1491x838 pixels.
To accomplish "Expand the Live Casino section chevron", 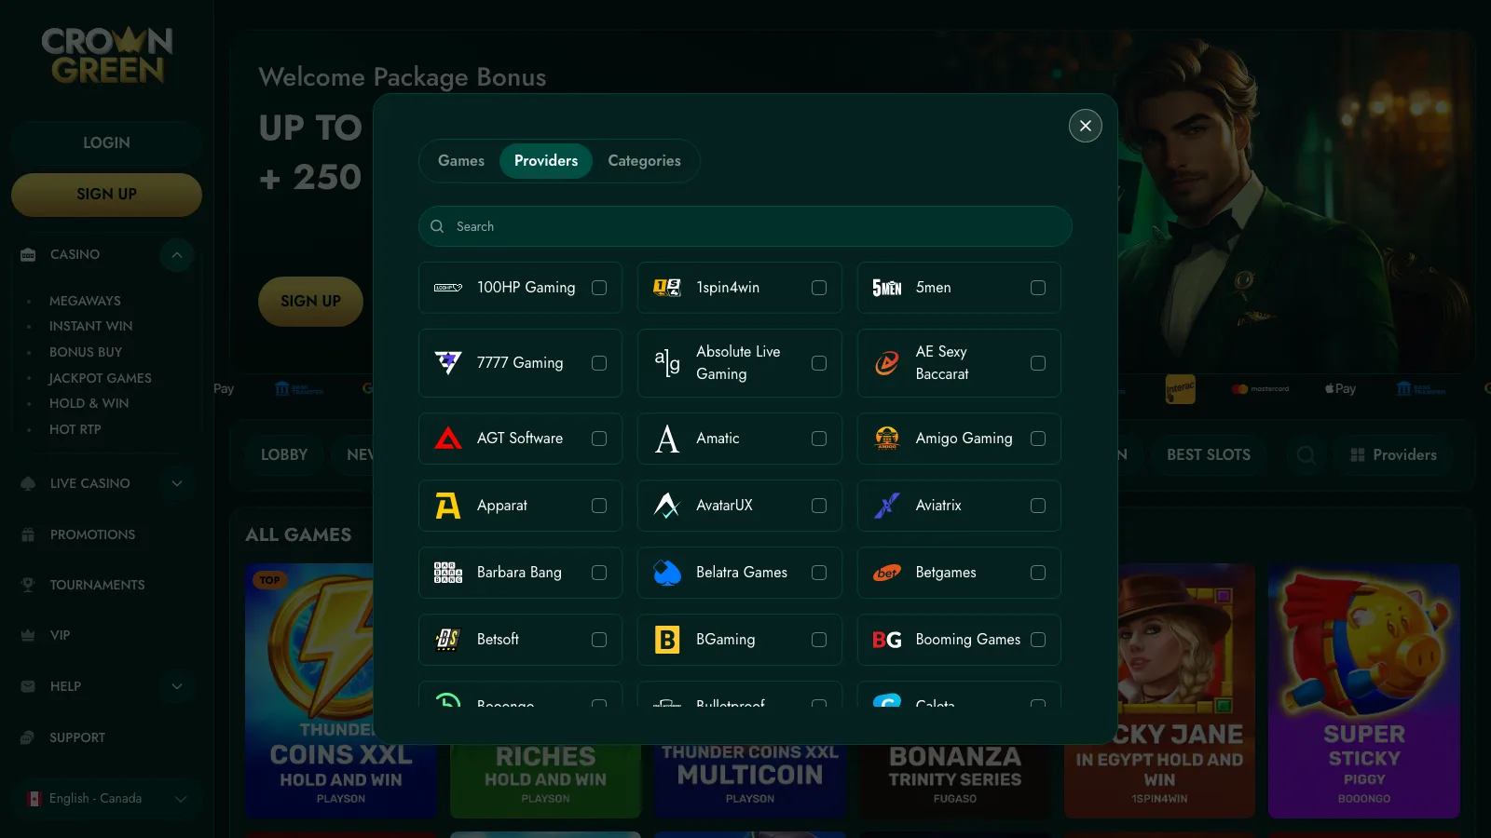I will [177, 483].
